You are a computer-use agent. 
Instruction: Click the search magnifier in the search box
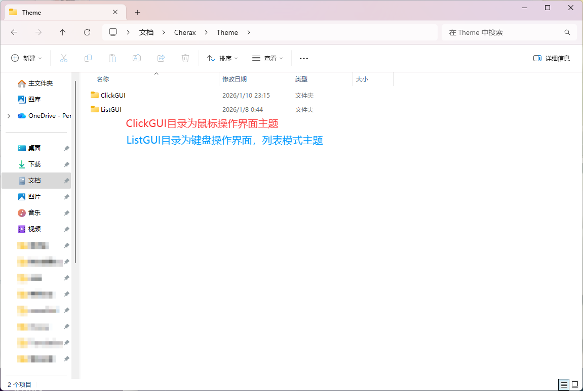(567, 32)
